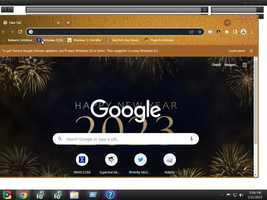Dismiss the Chrome update infobar
The width and height of the screenshot is (267, 200).
[251, 51]
